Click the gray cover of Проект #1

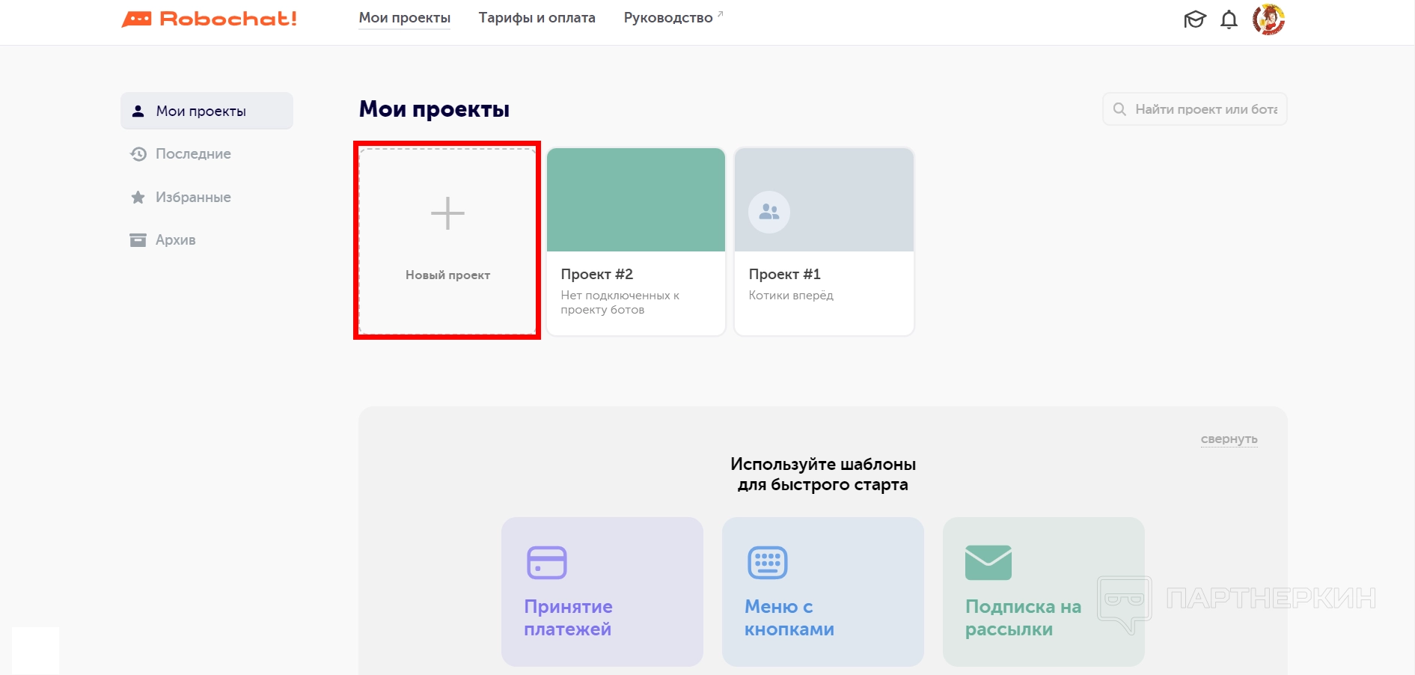[824, 200]
